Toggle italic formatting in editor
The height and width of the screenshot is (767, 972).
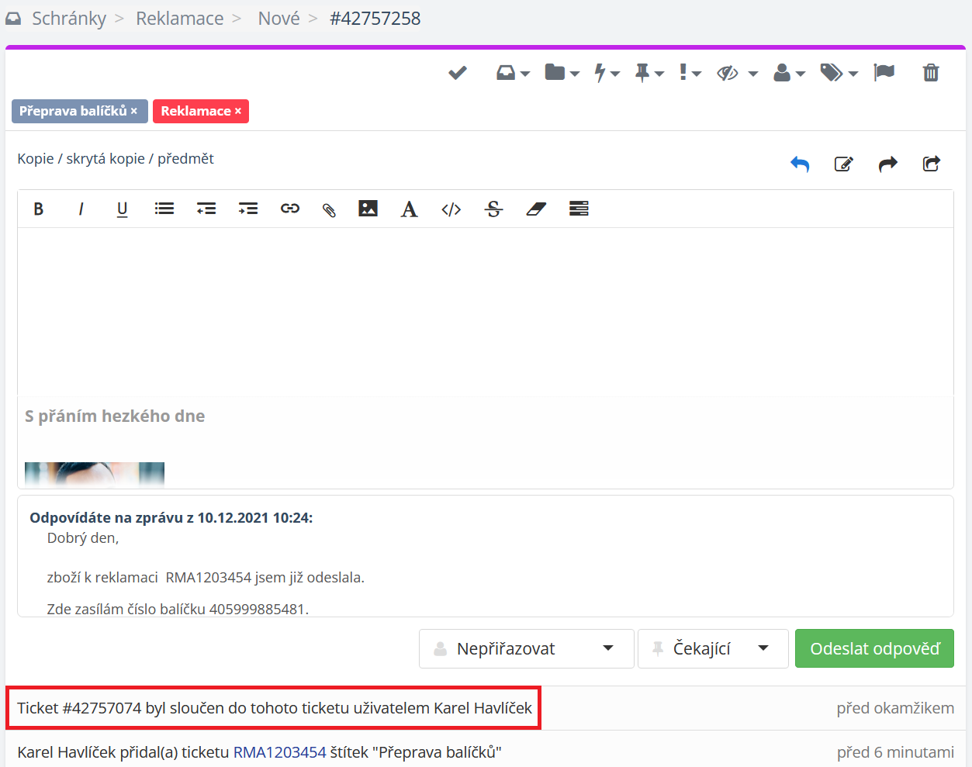(x=81, y=209)
